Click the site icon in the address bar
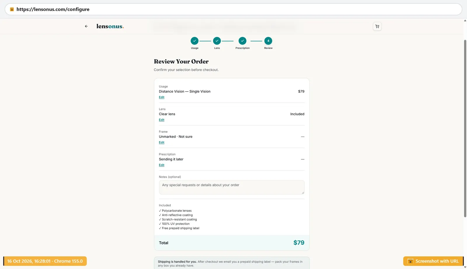 click(12, 9)
